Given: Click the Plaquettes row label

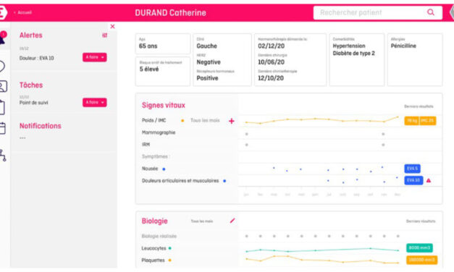Looking at the screenshot, I should click(x=153, y=260).
